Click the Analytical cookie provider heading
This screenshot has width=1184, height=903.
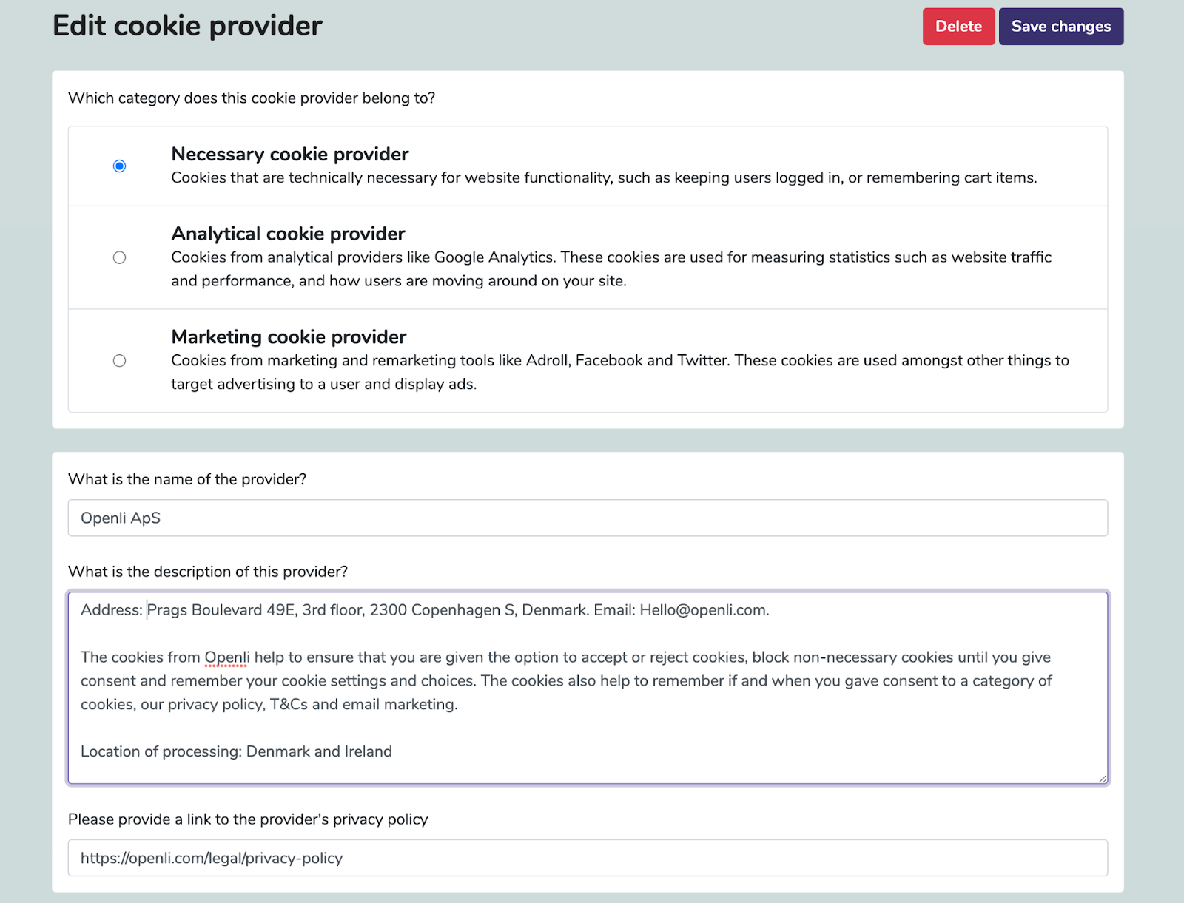pos(288,234)
